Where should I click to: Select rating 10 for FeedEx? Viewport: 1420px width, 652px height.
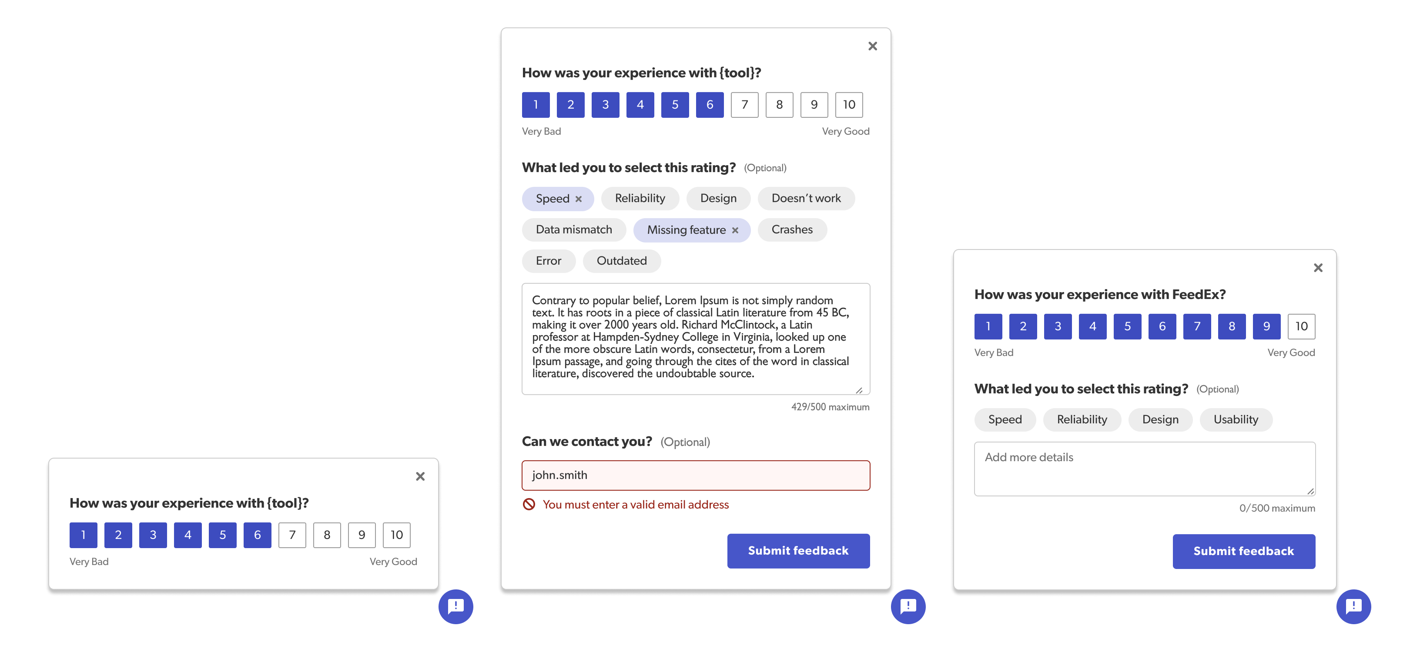tap(1302, 326)
